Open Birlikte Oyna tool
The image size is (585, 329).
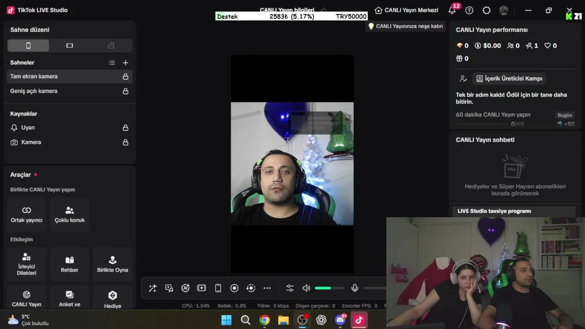point(112,265)
